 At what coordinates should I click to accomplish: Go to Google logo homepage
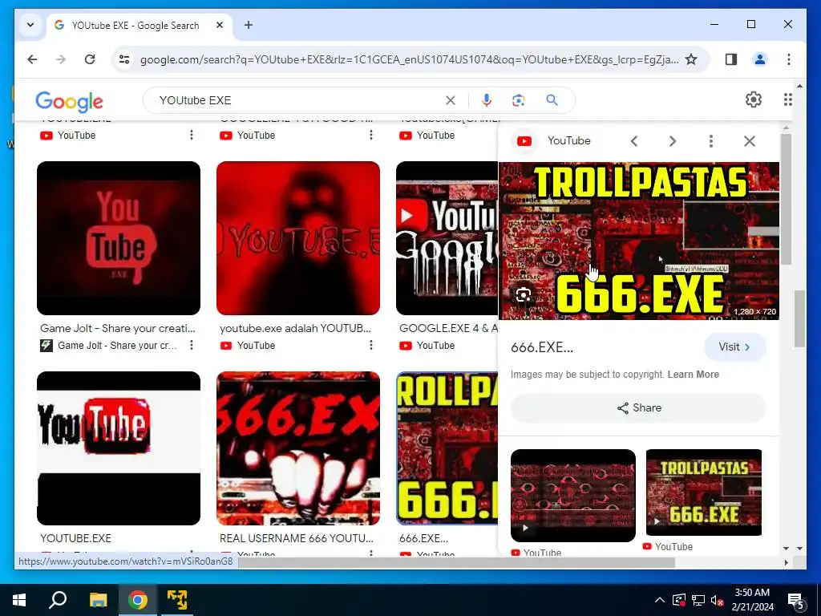[x=69, y=101]
